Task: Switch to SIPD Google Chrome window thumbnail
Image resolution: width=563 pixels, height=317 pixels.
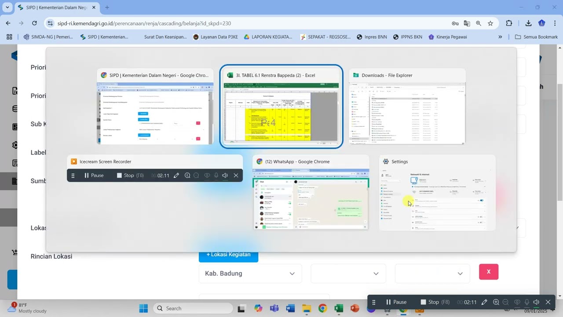Action: pos(155,107)
